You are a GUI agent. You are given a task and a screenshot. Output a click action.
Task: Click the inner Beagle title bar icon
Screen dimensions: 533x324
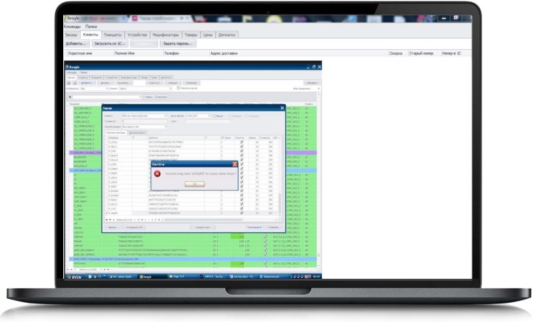pyautogui.click(x=68, y=67)
